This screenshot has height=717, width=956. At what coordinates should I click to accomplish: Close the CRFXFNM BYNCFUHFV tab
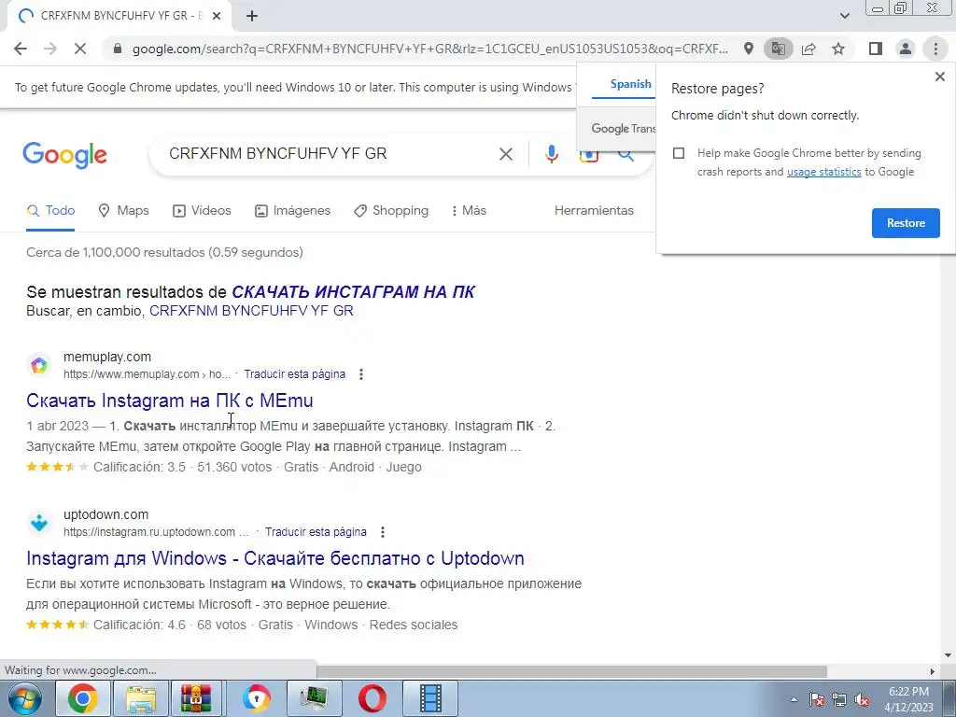217,16
